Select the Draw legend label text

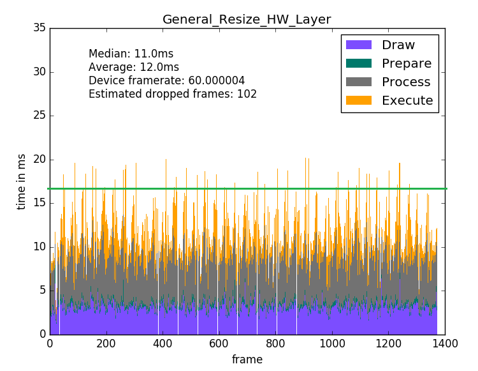pos(398,45)
